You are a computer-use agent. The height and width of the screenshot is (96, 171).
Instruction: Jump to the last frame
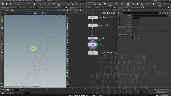13,90
